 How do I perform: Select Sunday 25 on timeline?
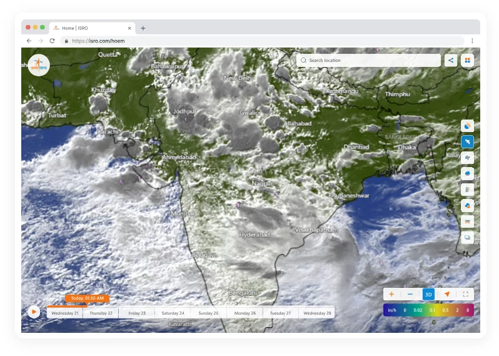click(x=208, y=313)
